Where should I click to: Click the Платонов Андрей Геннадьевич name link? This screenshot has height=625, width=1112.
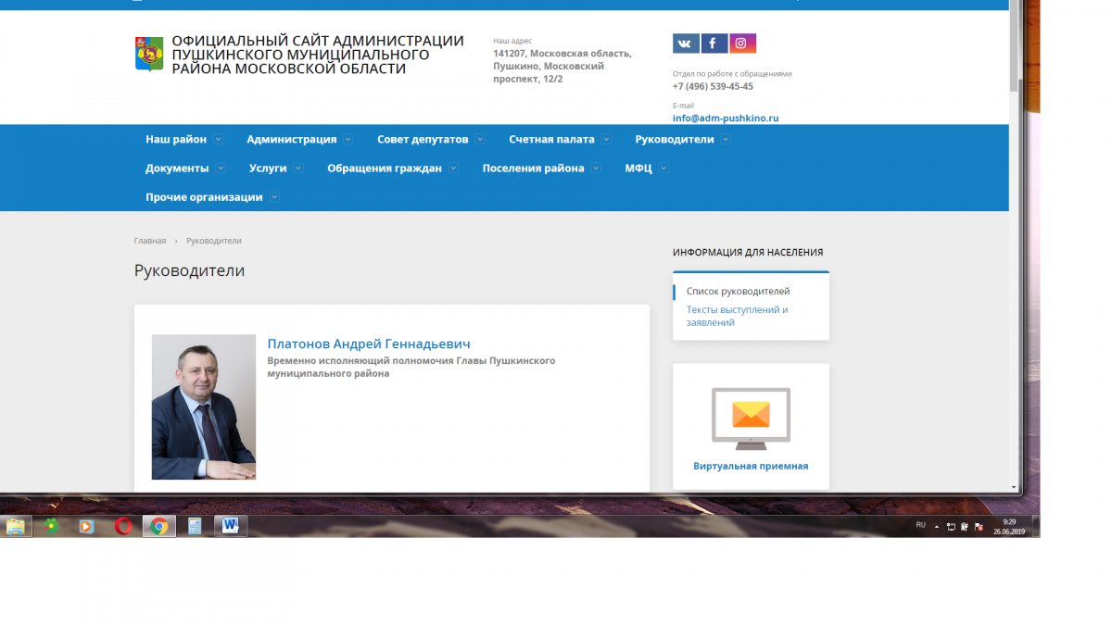coord(369,344)
